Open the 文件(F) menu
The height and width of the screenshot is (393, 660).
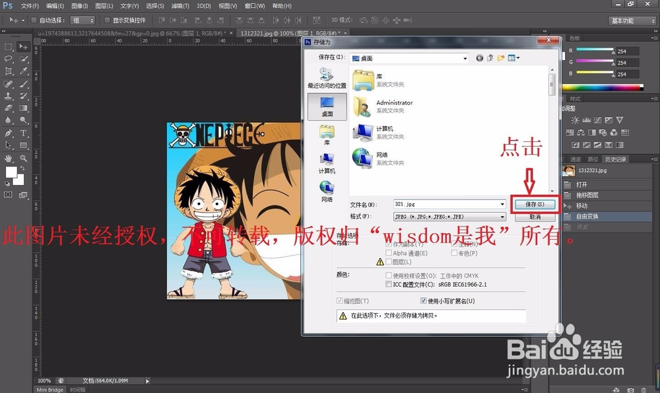coord(30,6)
